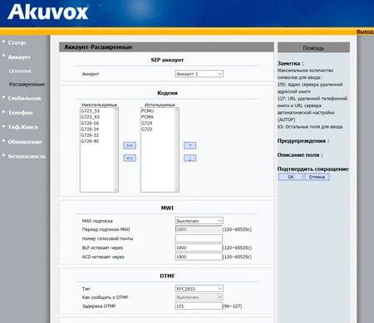Move selected codec to unused list (<<)
The height and width of the screenshot is (323, 374).
click(130, 158)
